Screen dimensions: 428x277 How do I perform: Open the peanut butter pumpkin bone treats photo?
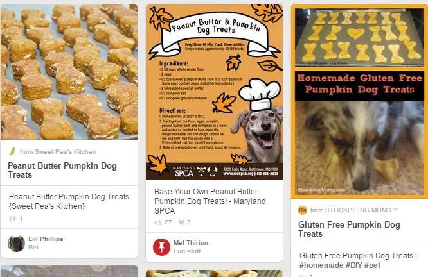[69, 72]
